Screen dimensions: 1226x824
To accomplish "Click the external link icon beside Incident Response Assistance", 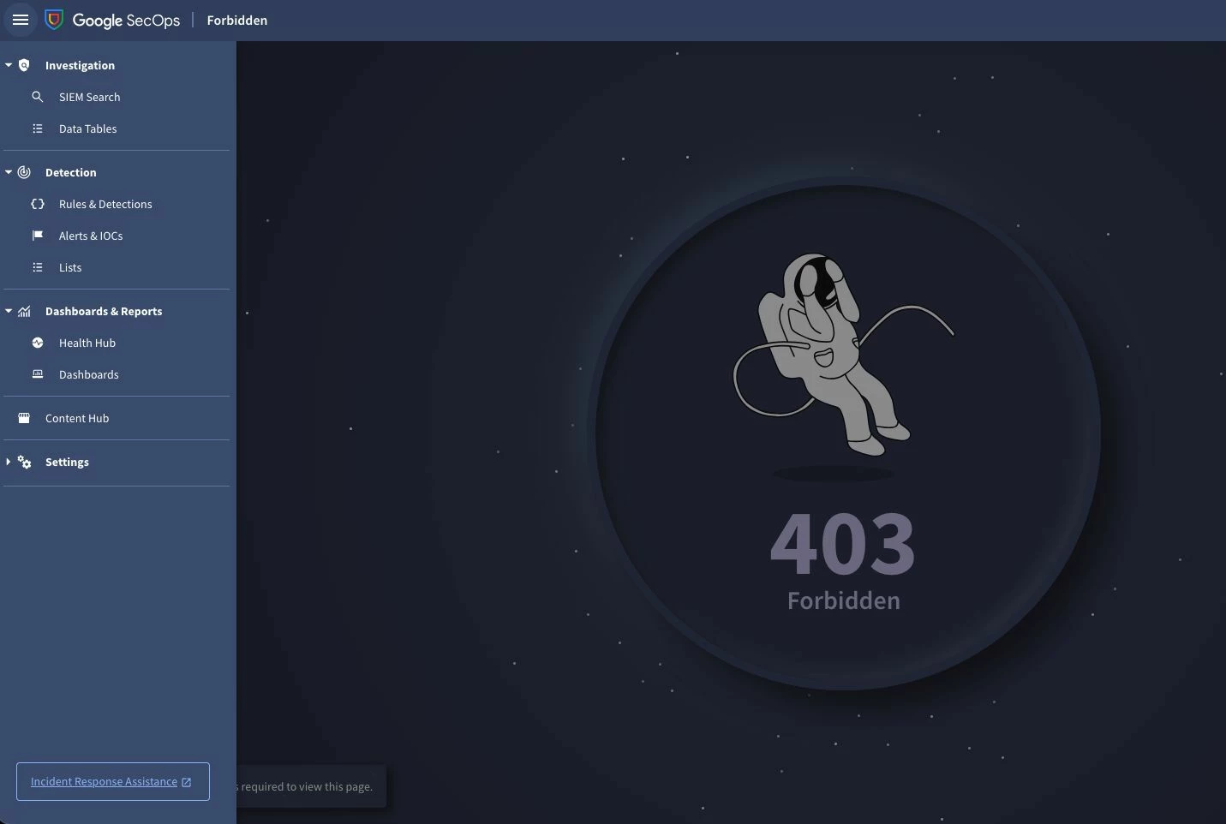I will (x=186, y=782).
